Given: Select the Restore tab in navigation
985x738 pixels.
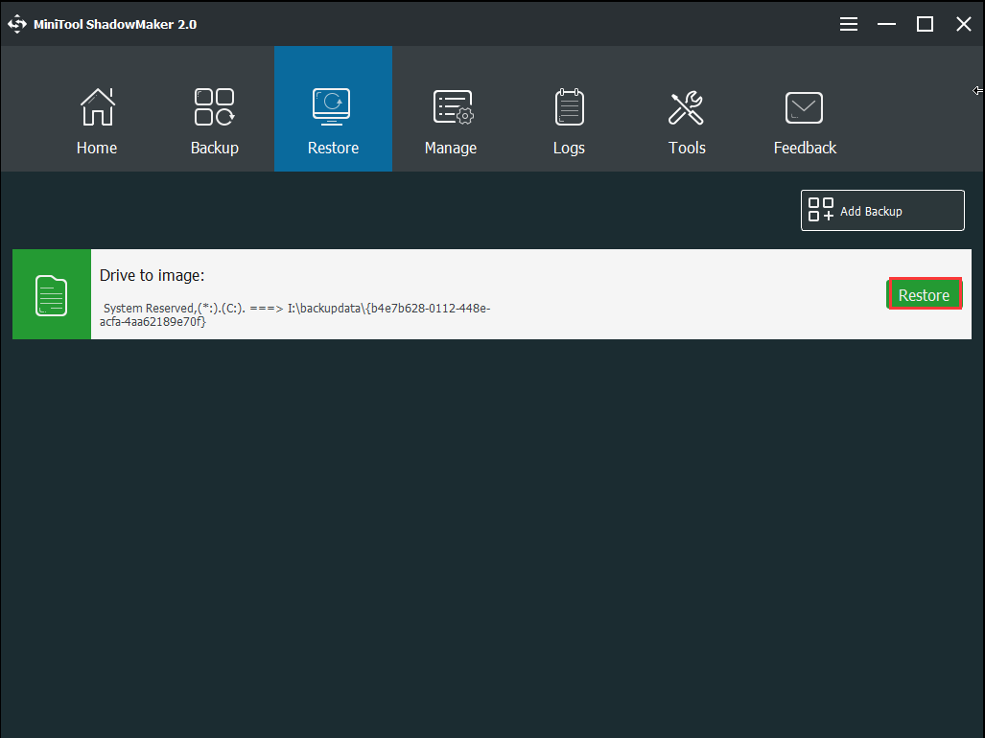Looking at the screenshot, I should [333, 109].
